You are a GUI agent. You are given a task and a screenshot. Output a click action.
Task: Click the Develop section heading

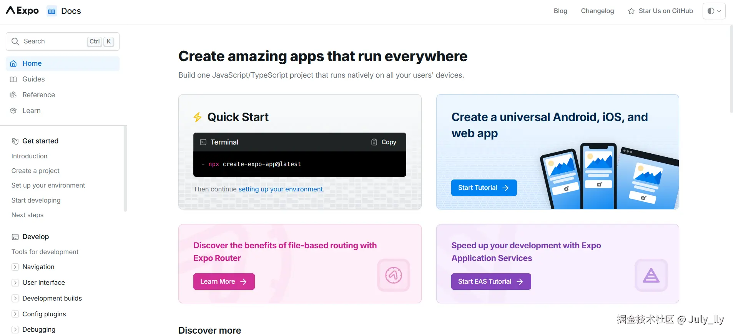[x=36, y=237]
